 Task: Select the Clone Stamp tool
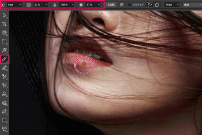tap(4, 94)
